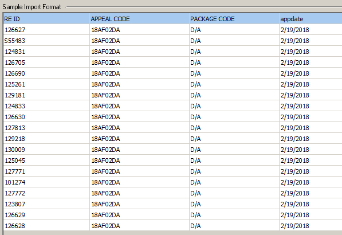Click the cell with RE ID 126705
This screenshot has width=342, height=235.
tap(46, 62)
